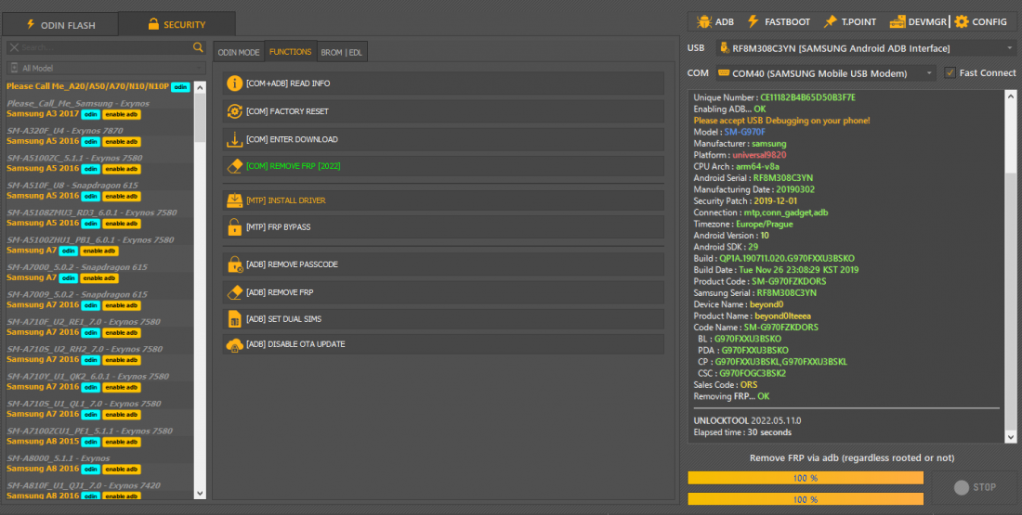Image resolution: width=1022 pixels, height=515 pixels.
Task: Switch to the SECURITY tab
Action: [177, 24]
